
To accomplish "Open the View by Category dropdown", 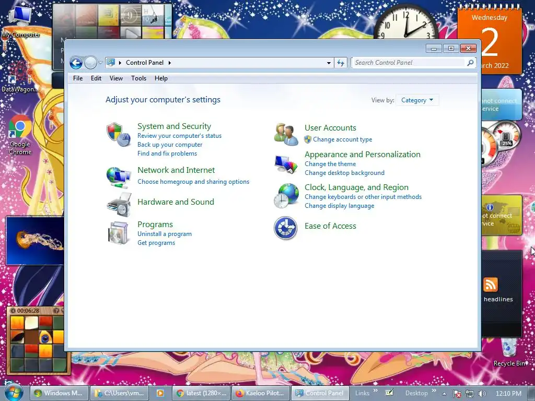I will pos(417,100).
